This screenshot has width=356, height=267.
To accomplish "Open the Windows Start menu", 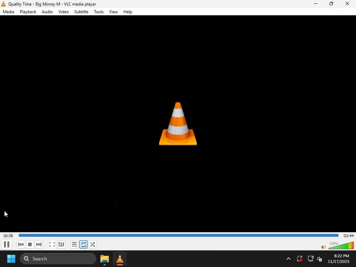I will coord(11,259).
